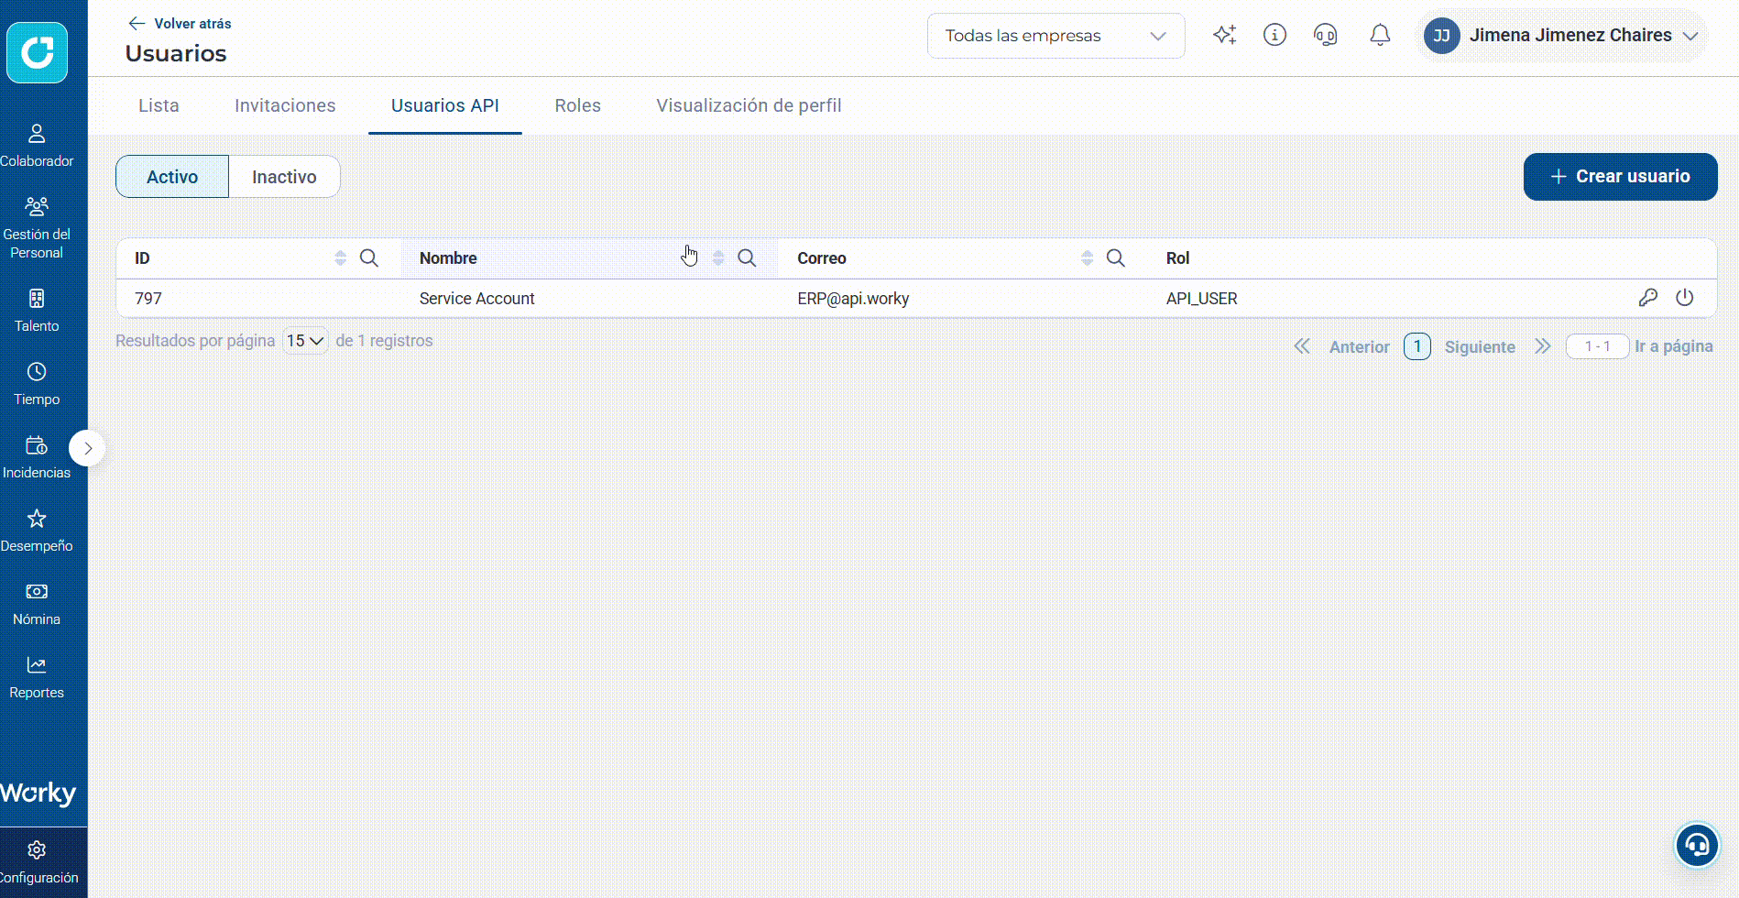Change results per page from 15
1739x898 pixels.
[x=305, y=341]
